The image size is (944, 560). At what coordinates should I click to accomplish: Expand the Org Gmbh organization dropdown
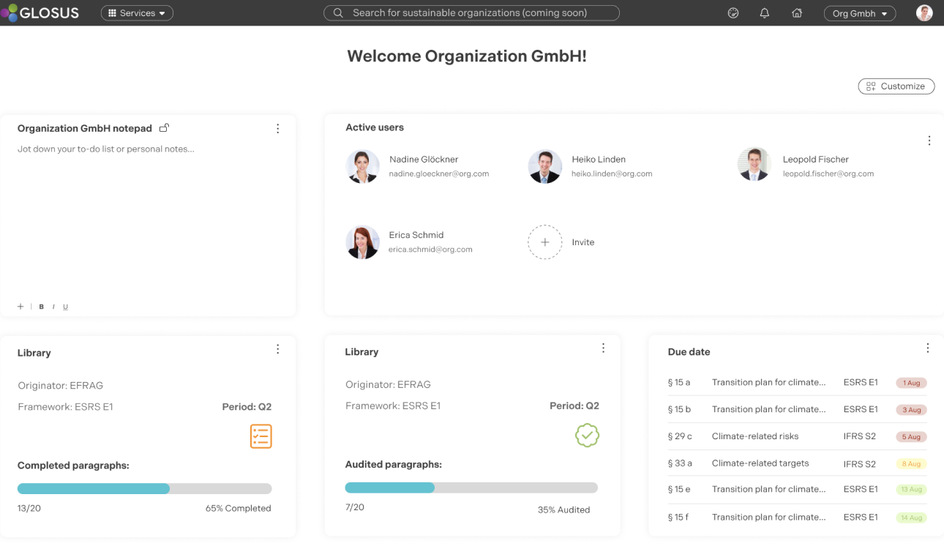860,13
